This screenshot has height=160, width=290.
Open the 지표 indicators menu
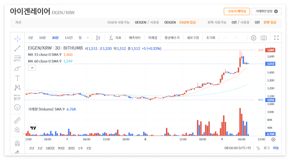[x=115, y=38]
